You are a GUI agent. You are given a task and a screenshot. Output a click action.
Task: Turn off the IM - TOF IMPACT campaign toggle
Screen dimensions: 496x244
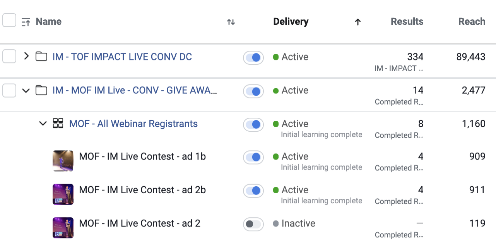(253, 58)
